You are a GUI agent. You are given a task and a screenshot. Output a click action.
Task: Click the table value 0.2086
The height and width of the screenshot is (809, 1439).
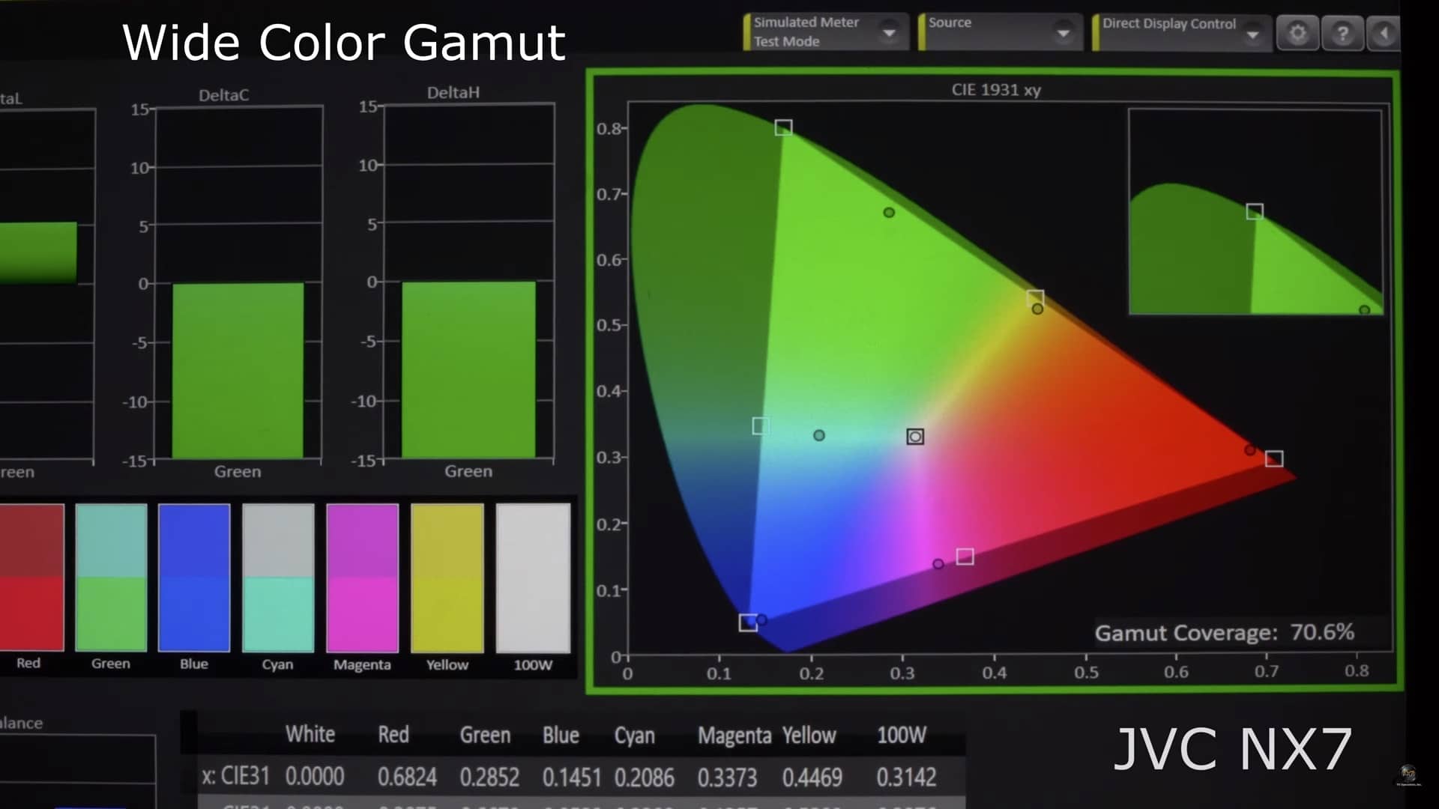click(x=645, y=778)
